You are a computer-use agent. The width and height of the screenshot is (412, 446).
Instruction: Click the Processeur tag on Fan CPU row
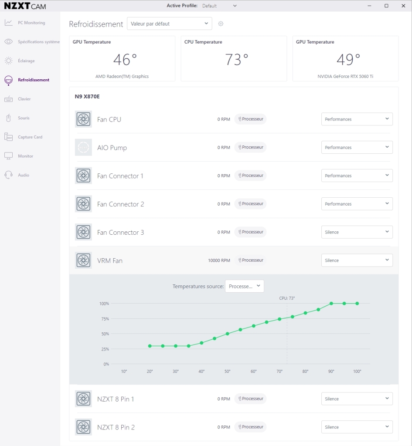tap(251, 119)
